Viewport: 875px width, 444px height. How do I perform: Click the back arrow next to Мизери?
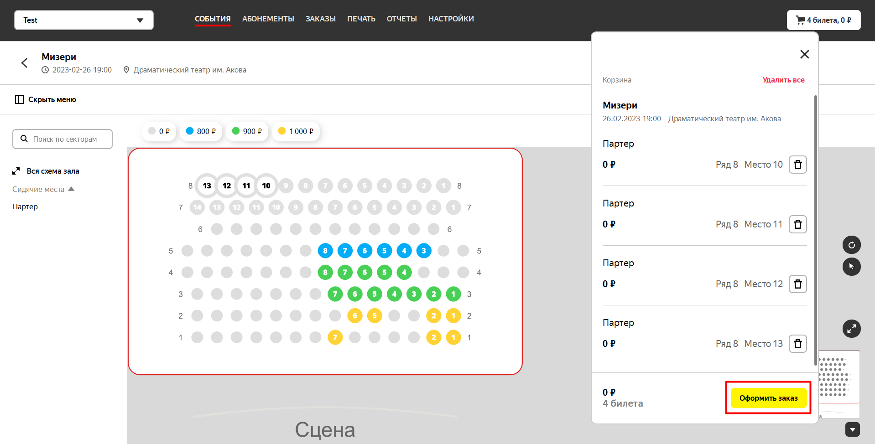point(25,63)
